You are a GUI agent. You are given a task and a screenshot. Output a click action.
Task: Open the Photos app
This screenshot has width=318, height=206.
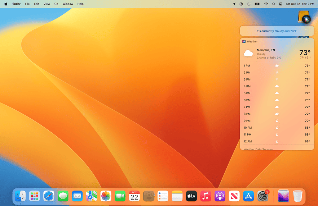[106, 196]
